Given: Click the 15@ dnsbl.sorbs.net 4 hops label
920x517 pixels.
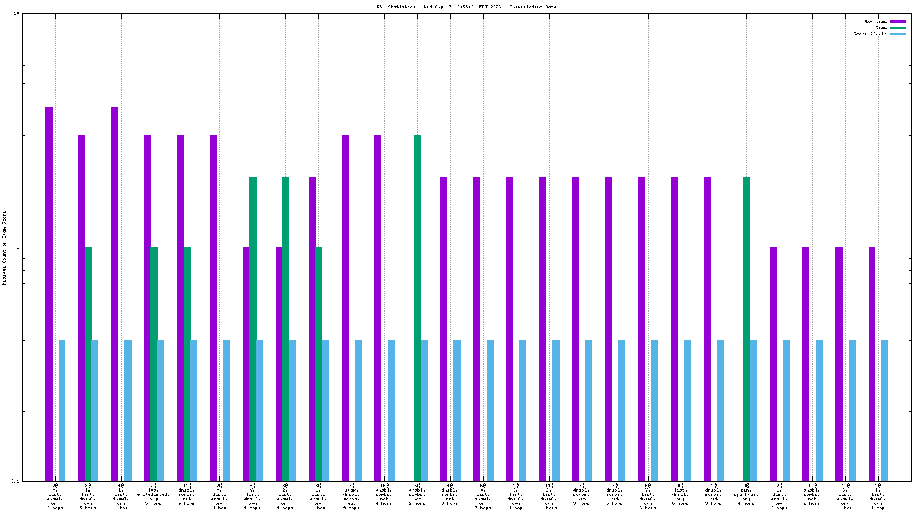Looking at the screenshot, I should click(384, 494).
